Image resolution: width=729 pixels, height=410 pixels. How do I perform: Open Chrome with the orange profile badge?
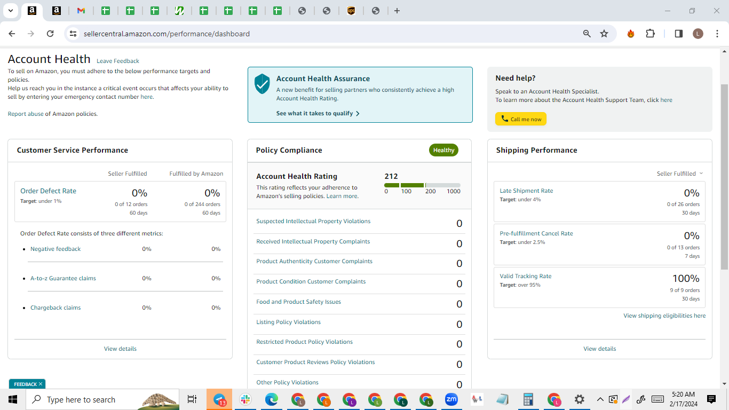[323, 399]
